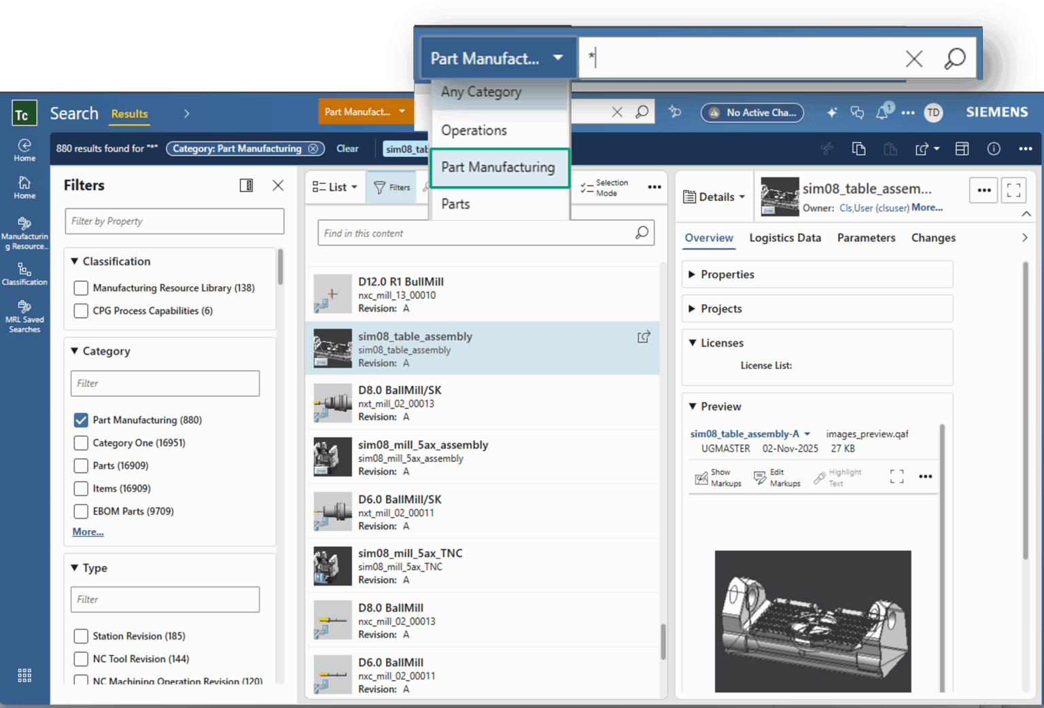
Task: Select Part Manufacturing in category menu
Action: coord(500,167)
